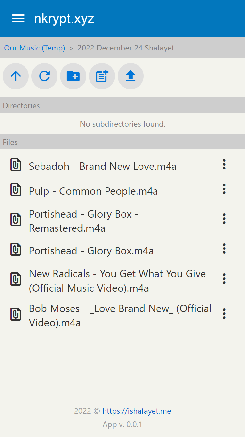The image size is (245, 437).
Task: Open Sebadoh - Brand New Love.m4a file
Action: click(x=103, y=166)
